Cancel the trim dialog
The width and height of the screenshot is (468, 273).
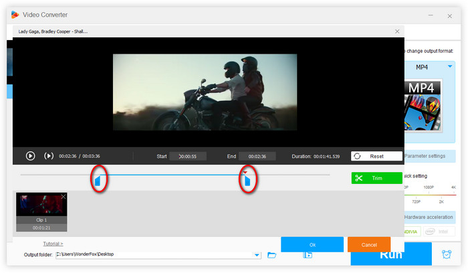pyautogui.click(x=369, y=245)
